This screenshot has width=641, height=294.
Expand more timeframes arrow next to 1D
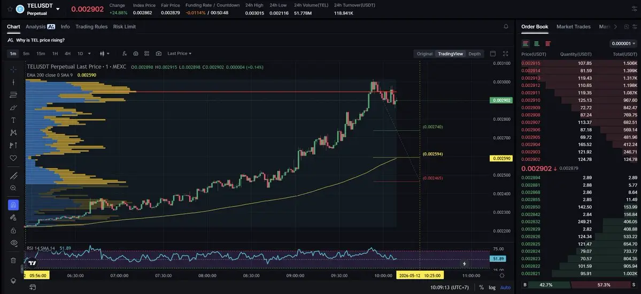pyautogui.click(x=89, y=53)
